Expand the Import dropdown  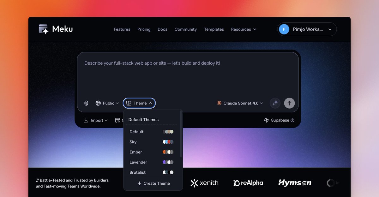tap(96, 120)
